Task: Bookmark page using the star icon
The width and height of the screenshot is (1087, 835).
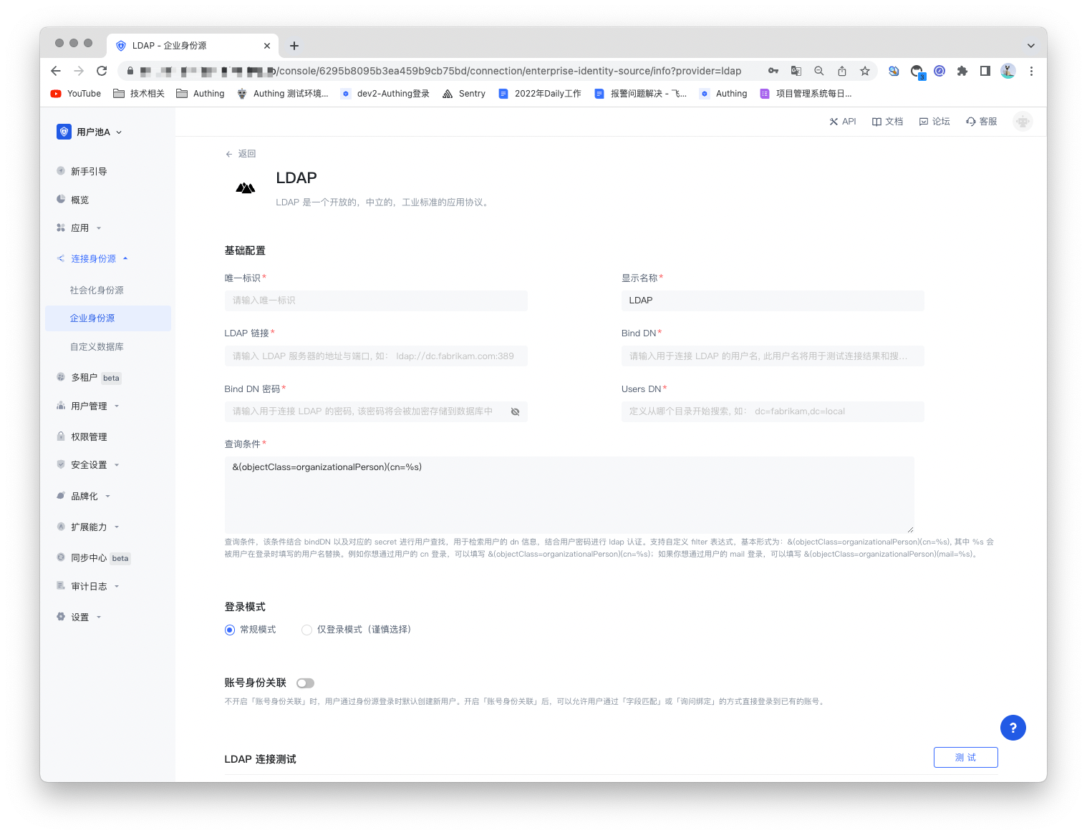Action: (x=865, y=71)
